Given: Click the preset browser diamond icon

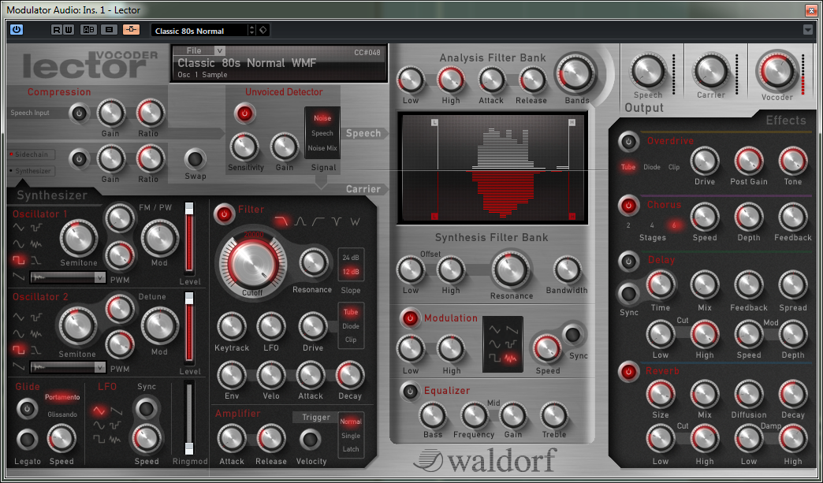Looking at the screenshot, I should pyautogui.click(x=263, y=30).
